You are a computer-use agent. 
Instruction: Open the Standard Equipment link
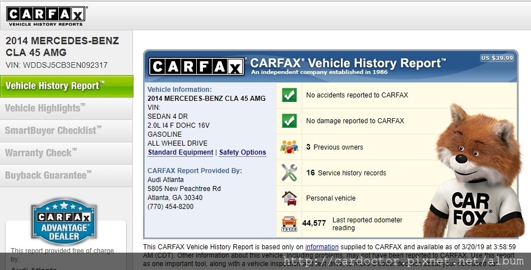point(181,152)
